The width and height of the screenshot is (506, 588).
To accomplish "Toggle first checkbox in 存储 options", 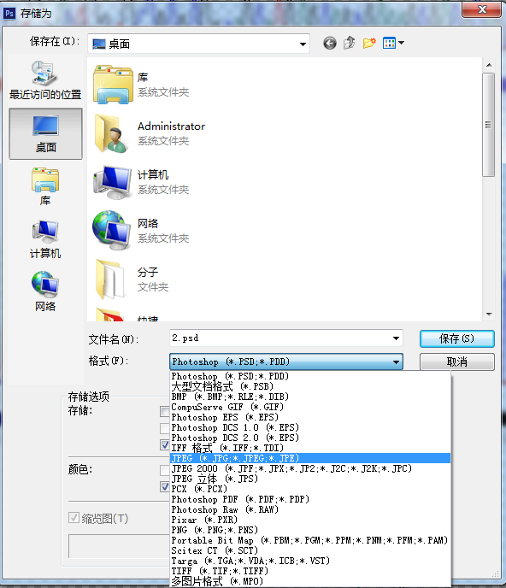I will coord(165,411).
